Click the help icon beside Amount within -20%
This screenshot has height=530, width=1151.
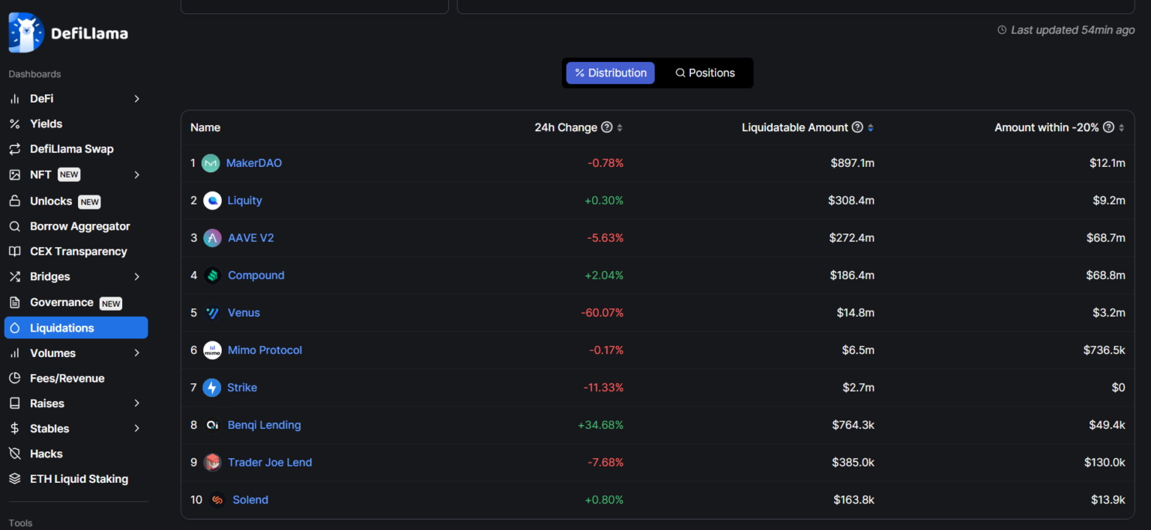coord(1108,128)
